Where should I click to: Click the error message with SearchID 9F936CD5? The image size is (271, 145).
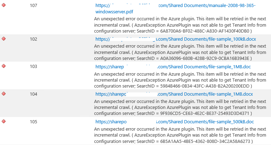click(180, 107)
